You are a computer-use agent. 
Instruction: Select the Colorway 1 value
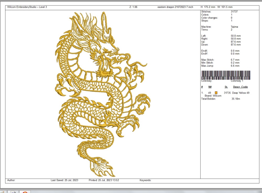pyautogui.click(x=237, y=81)
